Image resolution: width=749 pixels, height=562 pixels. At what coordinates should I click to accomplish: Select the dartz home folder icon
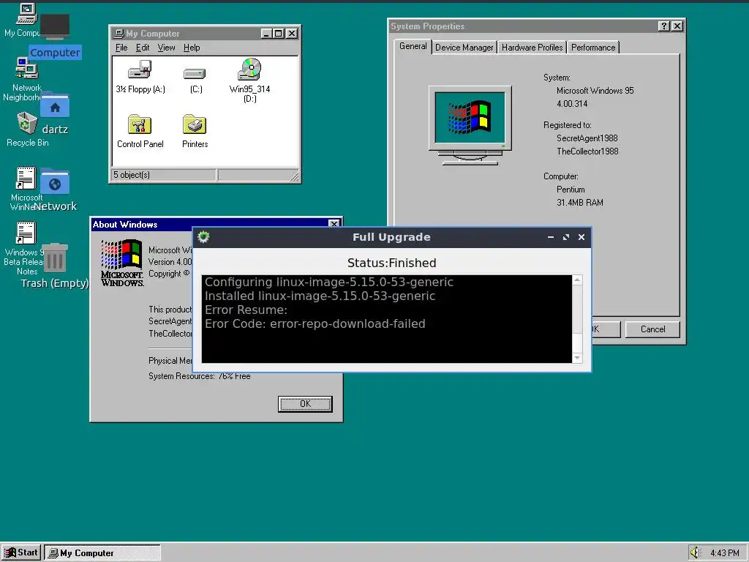[54, 107]
